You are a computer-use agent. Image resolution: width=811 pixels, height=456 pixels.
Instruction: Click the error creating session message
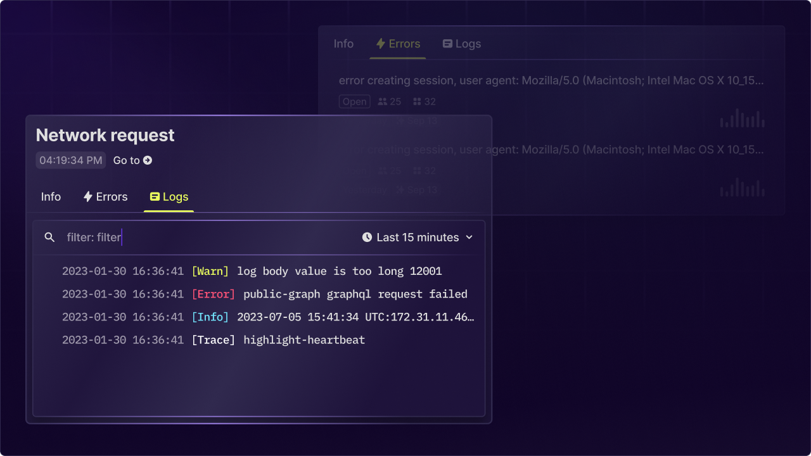550,80
